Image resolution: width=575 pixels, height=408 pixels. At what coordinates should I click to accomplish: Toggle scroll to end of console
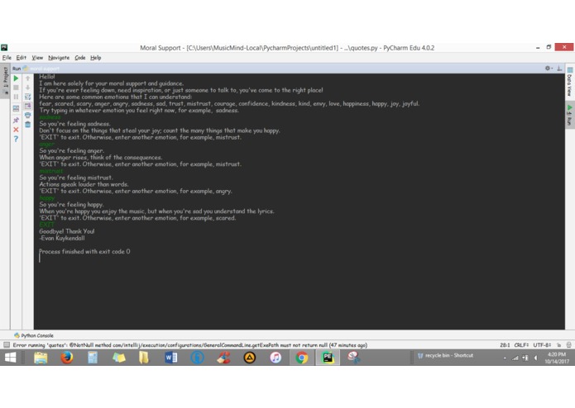[x=27, y=106]
